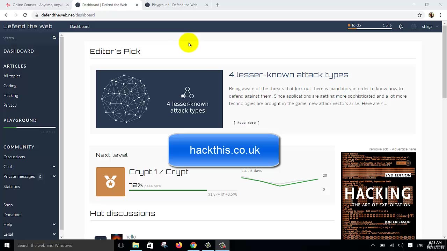This screenshot has height=251, width=447.
Task: Open the Action Center notifications icon
Action: point(410,245)
